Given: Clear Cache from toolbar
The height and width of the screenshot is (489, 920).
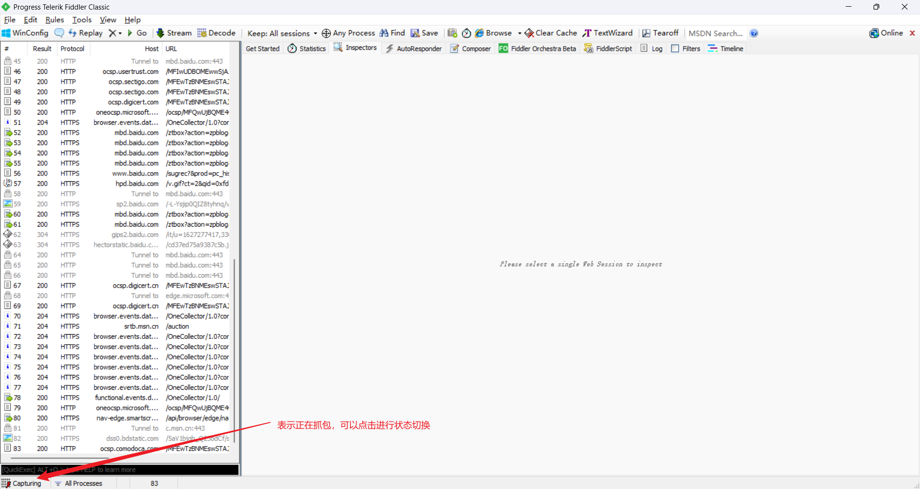Looking at the screenshot, I should 551,33.
